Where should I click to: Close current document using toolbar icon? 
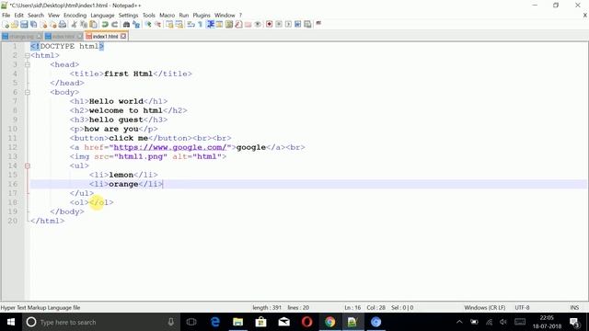click(x=43, y=25)
